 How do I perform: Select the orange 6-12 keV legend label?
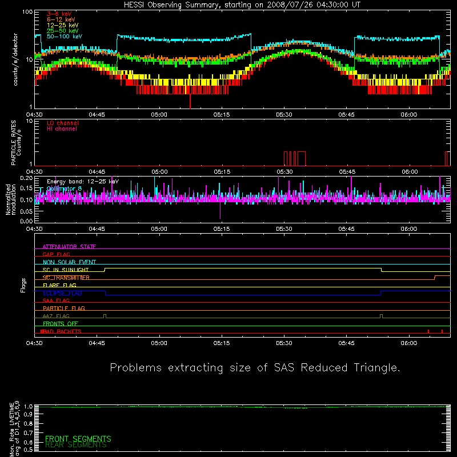point(61,19)
